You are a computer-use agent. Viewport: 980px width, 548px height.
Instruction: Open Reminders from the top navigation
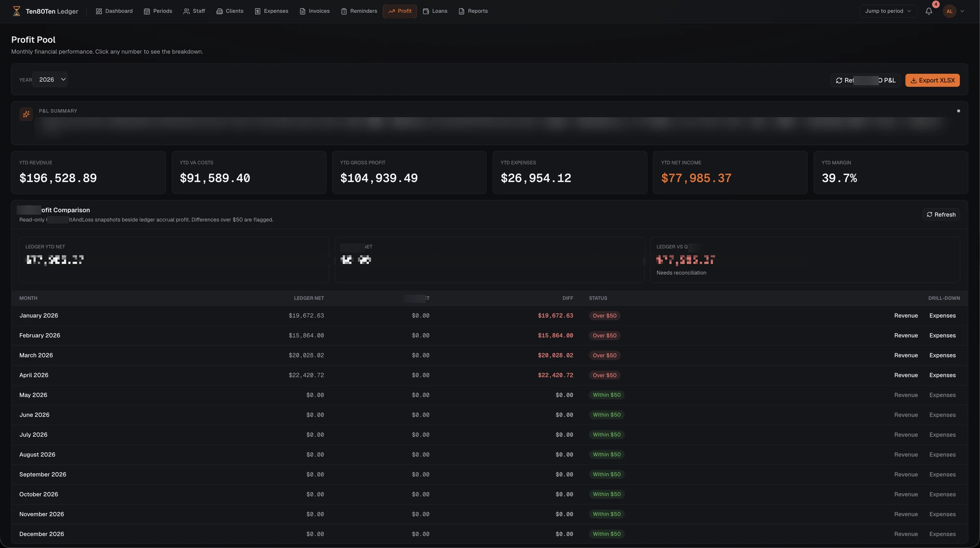pos(359,11)
